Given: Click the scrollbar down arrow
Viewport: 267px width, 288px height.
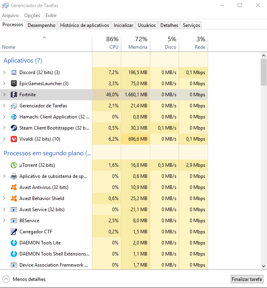Looking at the screenshot, I should 263,266.
